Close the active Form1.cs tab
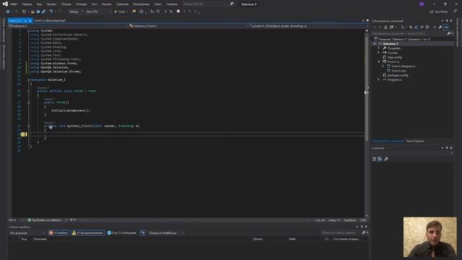The width and height of the screenshot is (462, 260). tap(30, 21)
